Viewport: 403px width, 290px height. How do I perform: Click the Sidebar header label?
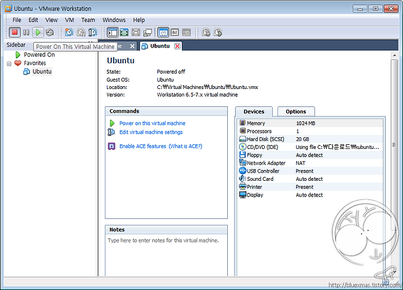click(x=16, y=45)
